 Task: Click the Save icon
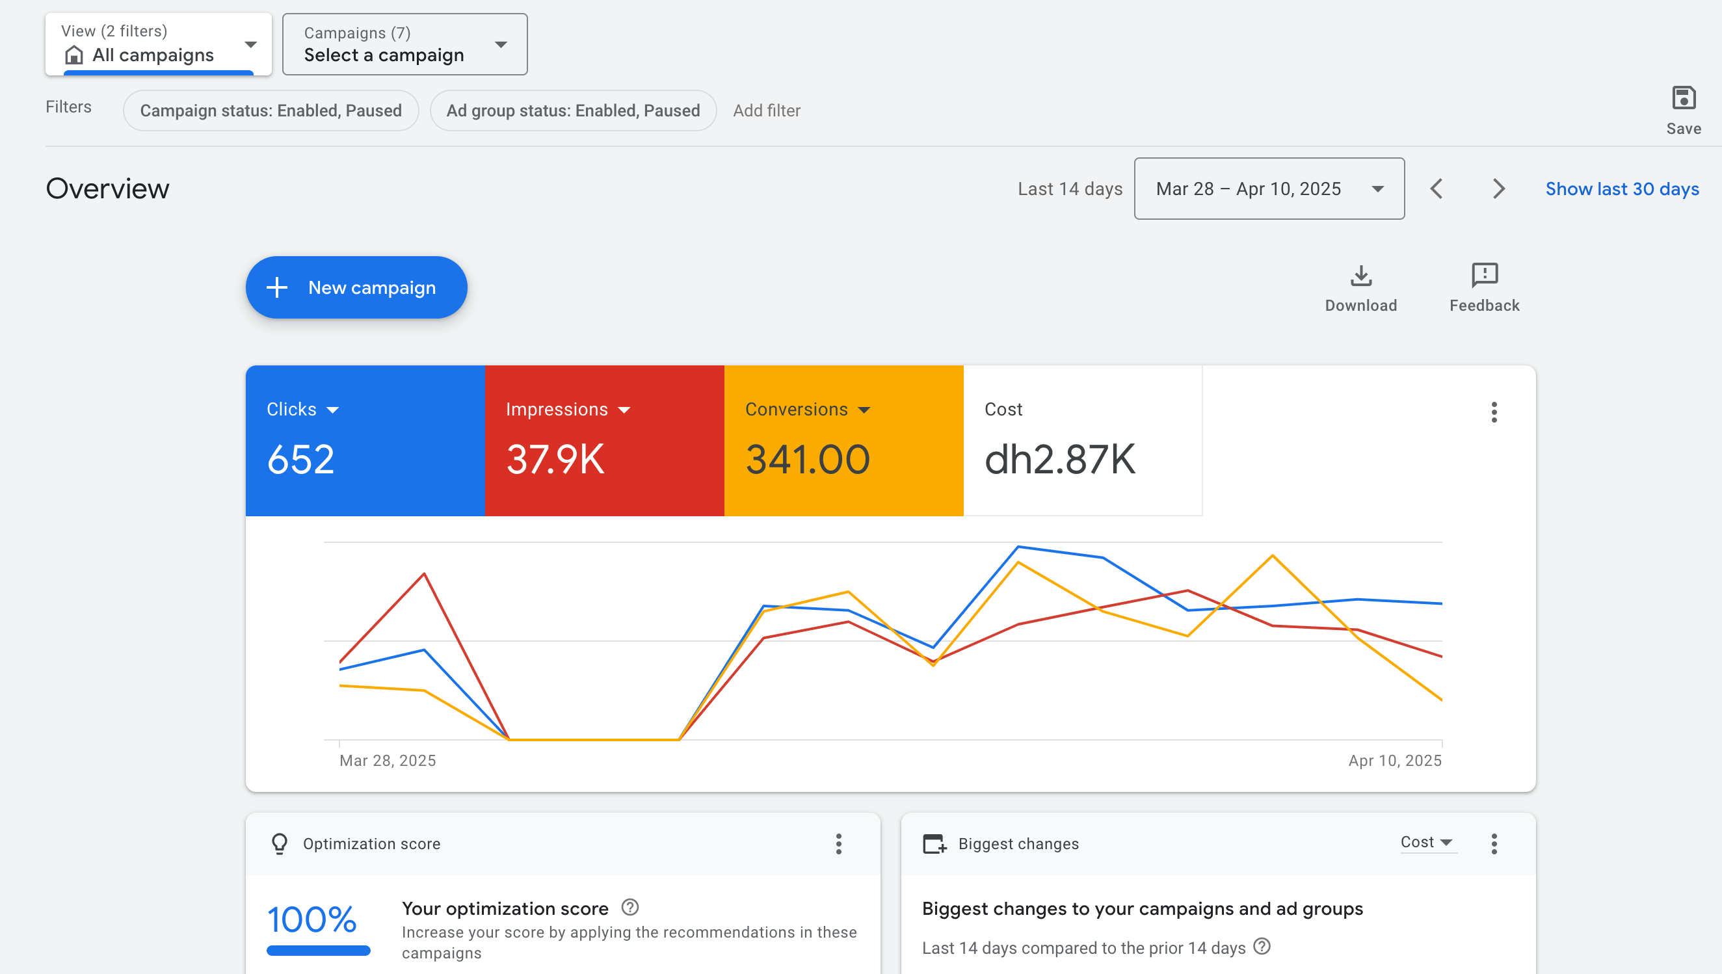(1682, 99)
